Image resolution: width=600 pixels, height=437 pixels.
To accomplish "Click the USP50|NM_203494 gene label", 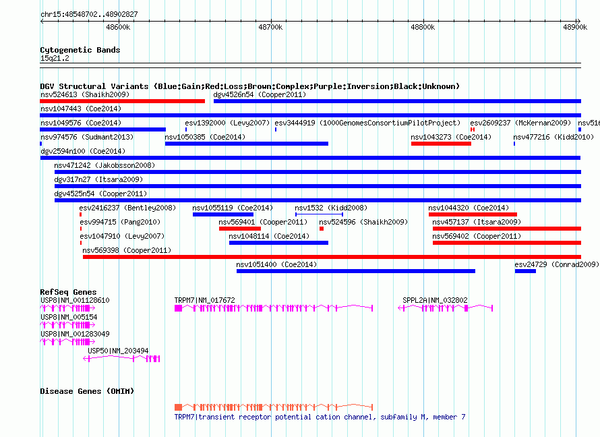I will pyautogui.click(x=118, y=351).
